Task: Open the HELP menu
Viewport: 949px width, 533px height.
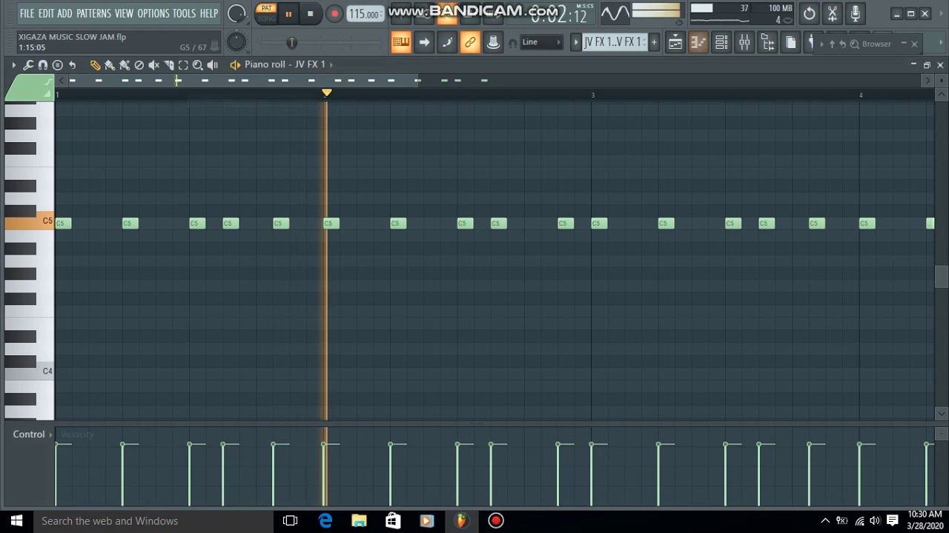Action: (209, 13)
